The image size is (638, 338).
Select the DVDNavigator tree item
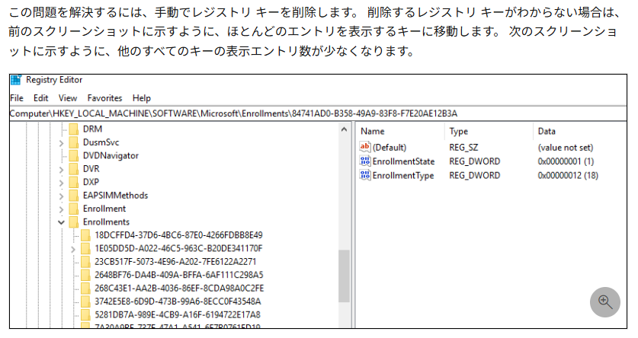click(111, 155)
